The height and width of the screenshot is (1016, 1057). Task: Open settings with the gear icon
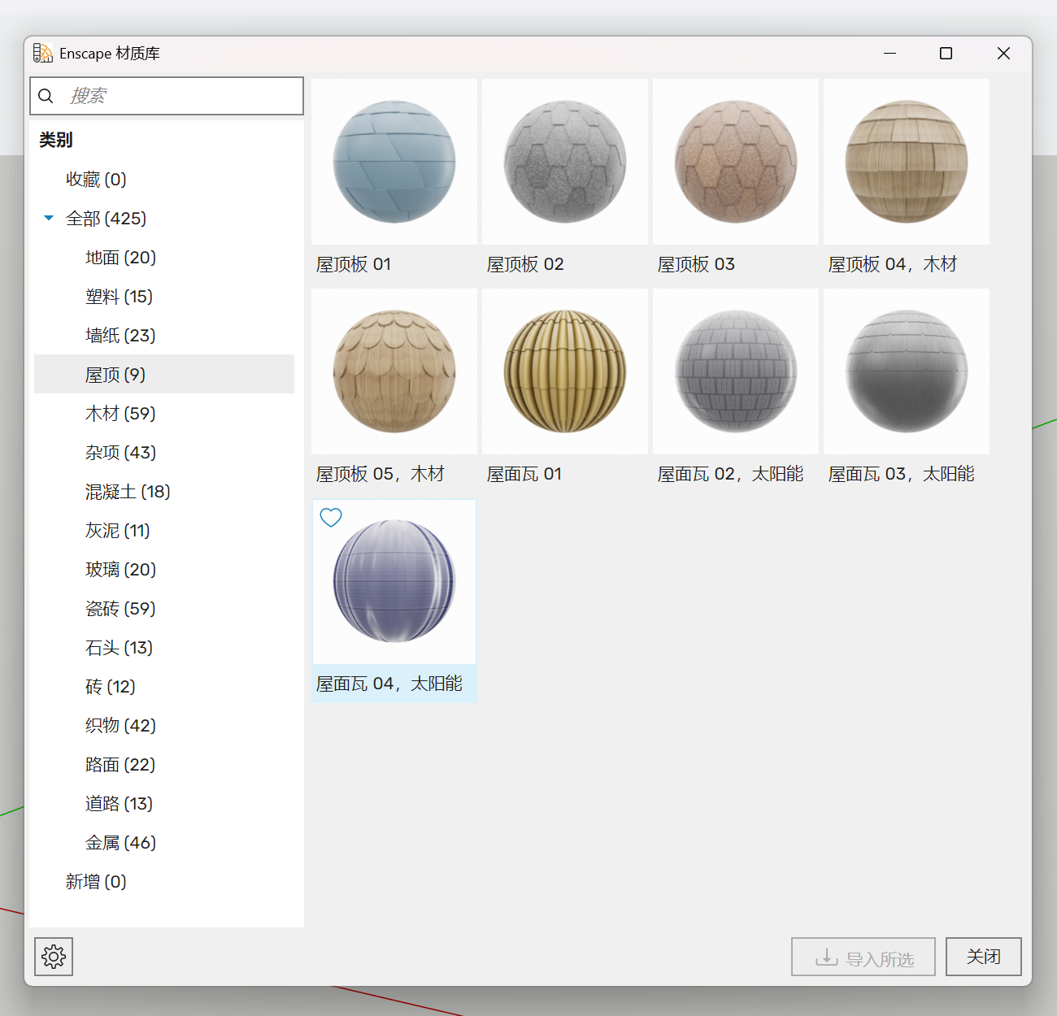pyautogui.click(x=54, y=957)
